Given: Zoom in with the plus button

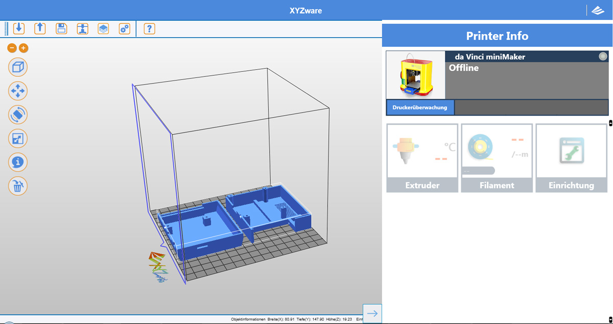Looking at the screenshot, I should (23, 48).
